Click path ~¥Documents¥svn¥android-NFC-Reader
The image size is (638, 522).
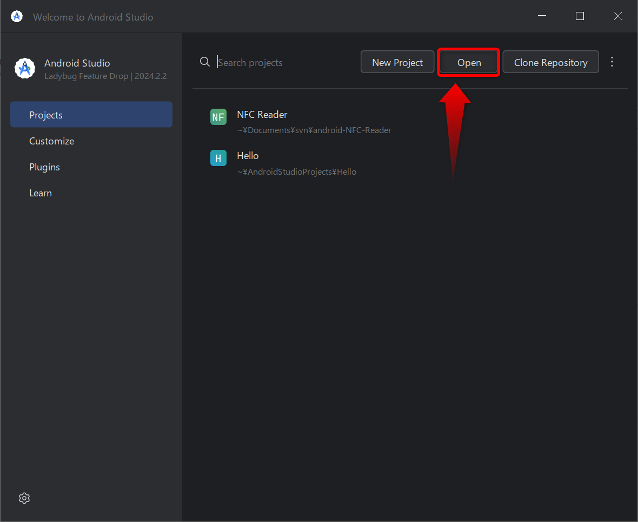tap(314, 130)
